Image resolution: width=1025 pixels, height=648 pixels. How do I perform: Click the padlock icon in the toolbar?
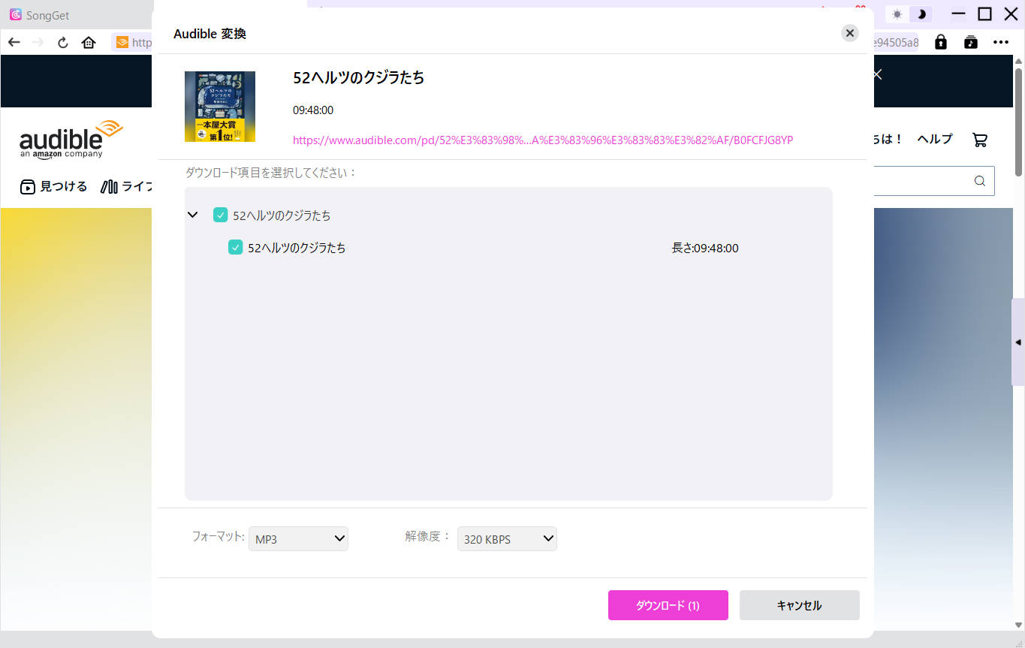940,43
